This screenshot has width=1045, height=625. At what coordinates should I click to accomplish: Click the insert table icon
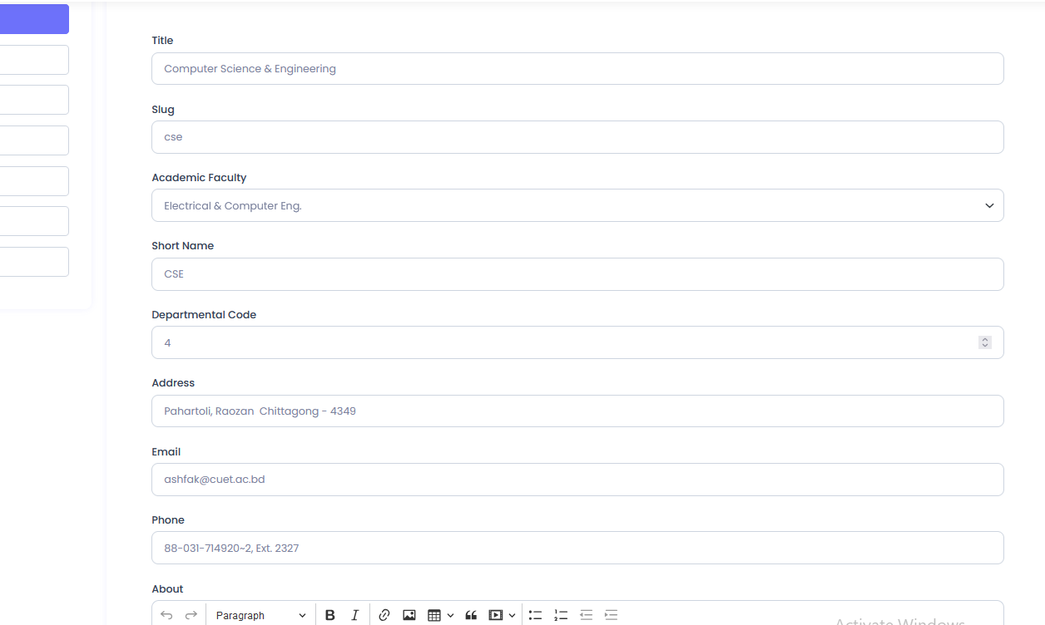tap(434, 615)
